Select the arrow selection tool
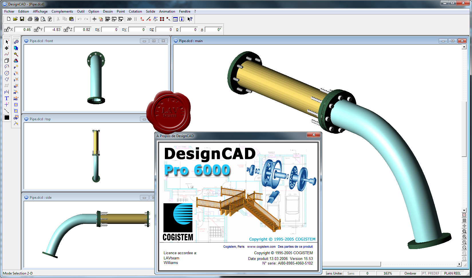Screen dimensions: 472x278 pyautogui.click(x=7, y=42)
